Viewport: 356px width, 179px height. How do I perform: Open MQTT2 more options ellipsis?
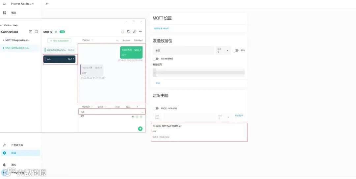[140, 32]
